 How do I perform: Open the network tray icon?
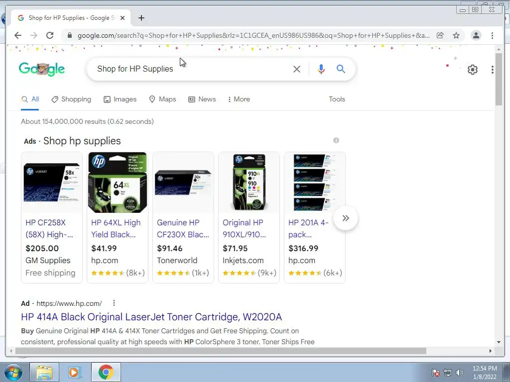(448, 373)
